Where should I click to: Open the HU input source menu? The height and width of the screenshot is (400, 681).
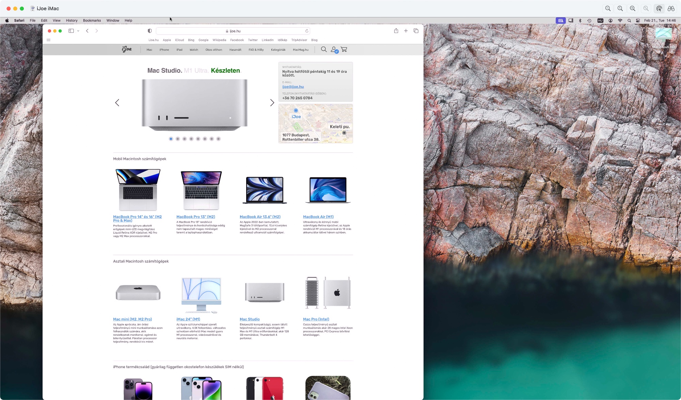(x=600, y=20)
